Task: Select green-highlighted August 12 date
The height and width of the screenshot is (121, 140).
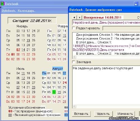Action: 54,92
